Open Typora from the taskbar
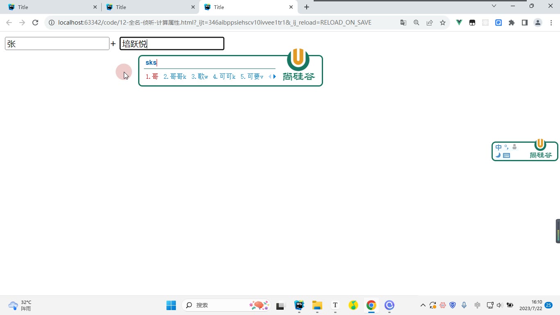The image size is (560, 315). [x=335, y=305]
